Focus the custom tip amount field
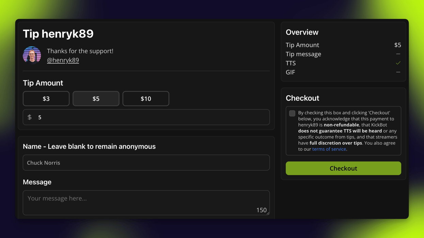This screenshot has width=424, height=238. pyautogui.click(x=150, y=117)
